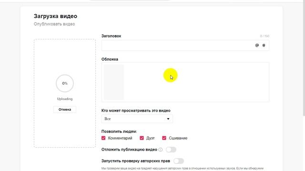
Task: Click the Обложка section label
Action: [110, 59]
